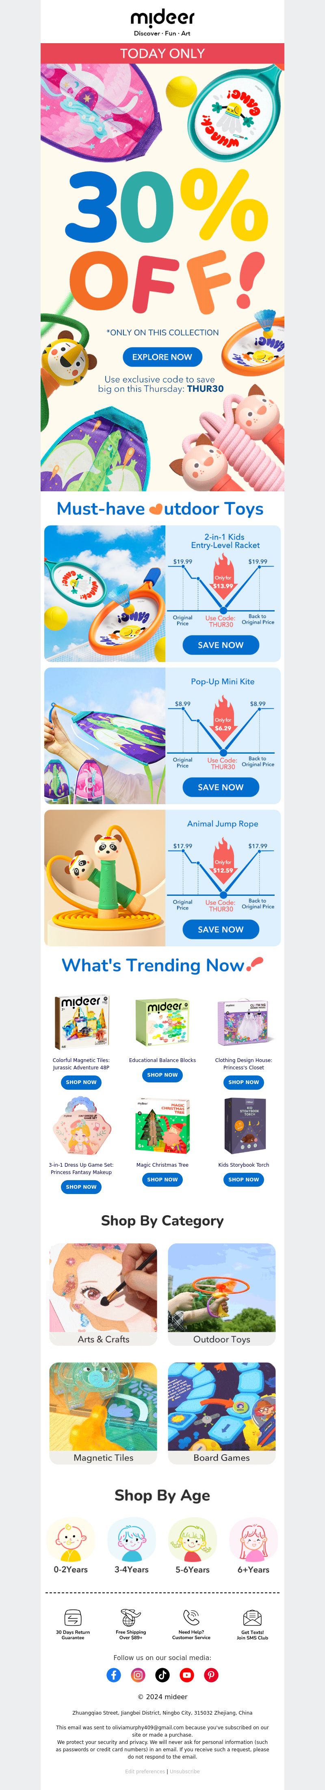The image size is (325, 1790).
Task: Open the Facebook social icon
Action: 114,1675
